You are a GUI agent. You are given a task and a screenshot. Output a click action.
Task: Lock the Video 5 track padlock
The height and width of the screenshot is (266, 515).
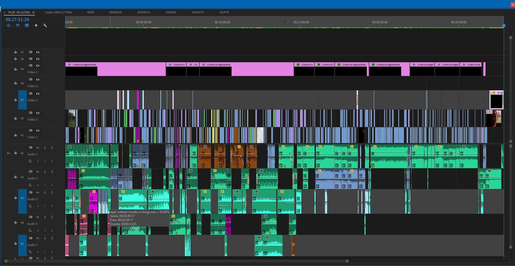coord(15,69)
